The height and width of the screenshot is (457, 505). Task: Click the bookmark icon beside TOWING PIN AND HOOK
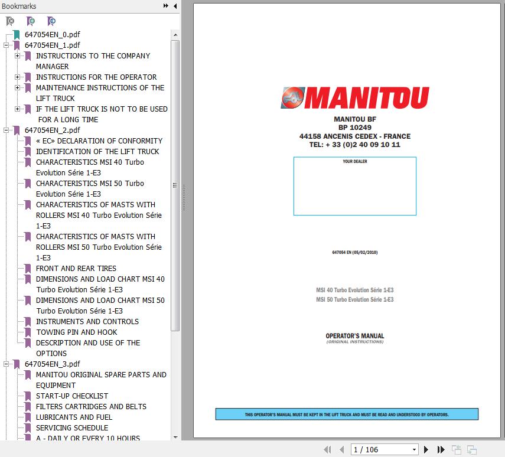pyautogui.click(x=28, y=332)
